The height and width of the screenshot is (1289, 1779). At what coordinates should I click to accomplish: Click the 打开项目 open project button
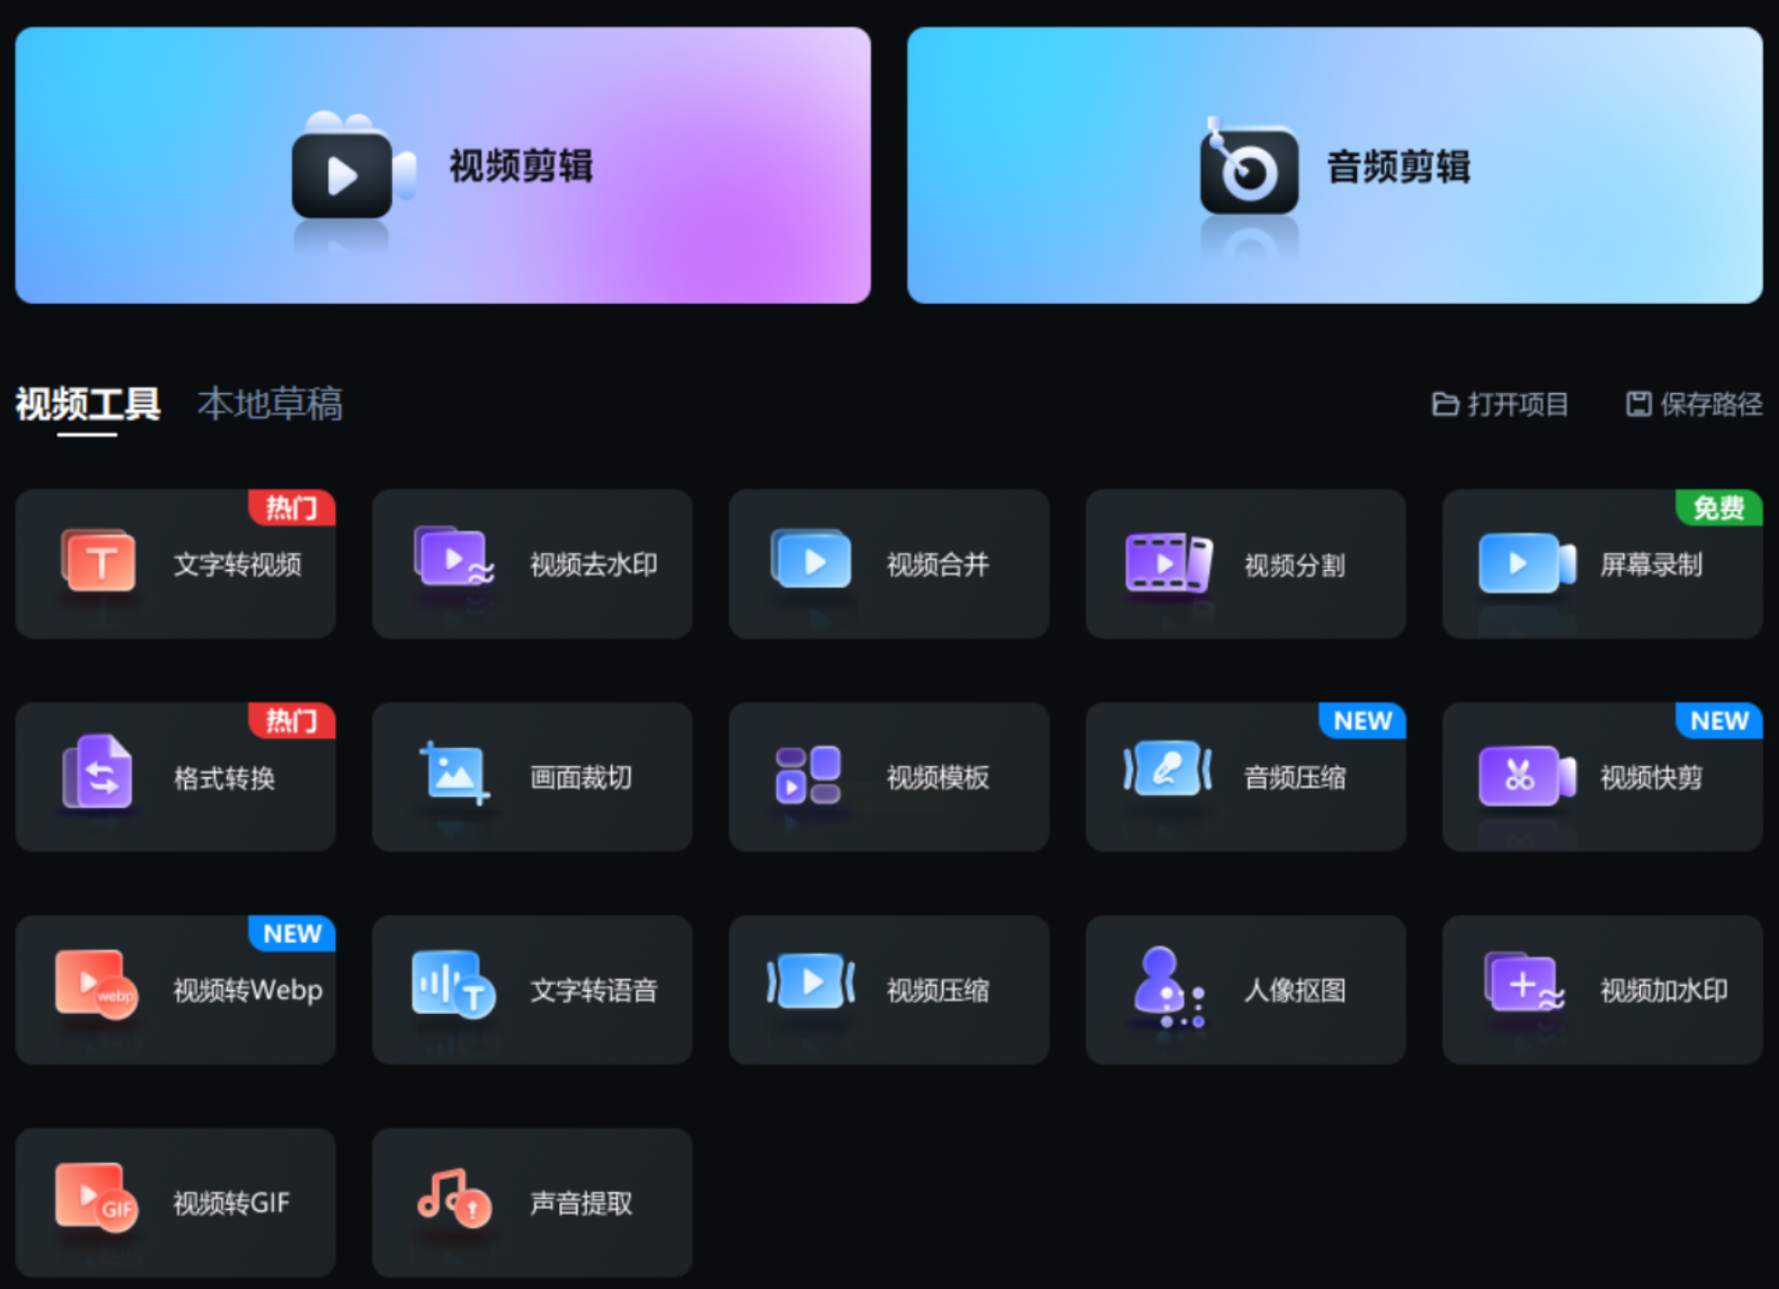[1500, 404]
